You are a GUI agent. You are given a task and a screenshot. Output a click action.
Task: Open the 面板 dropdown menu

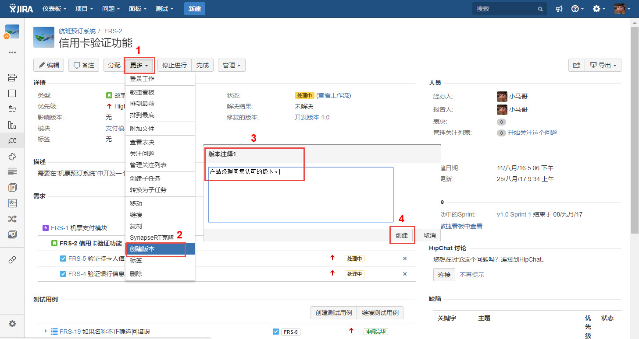138,9
